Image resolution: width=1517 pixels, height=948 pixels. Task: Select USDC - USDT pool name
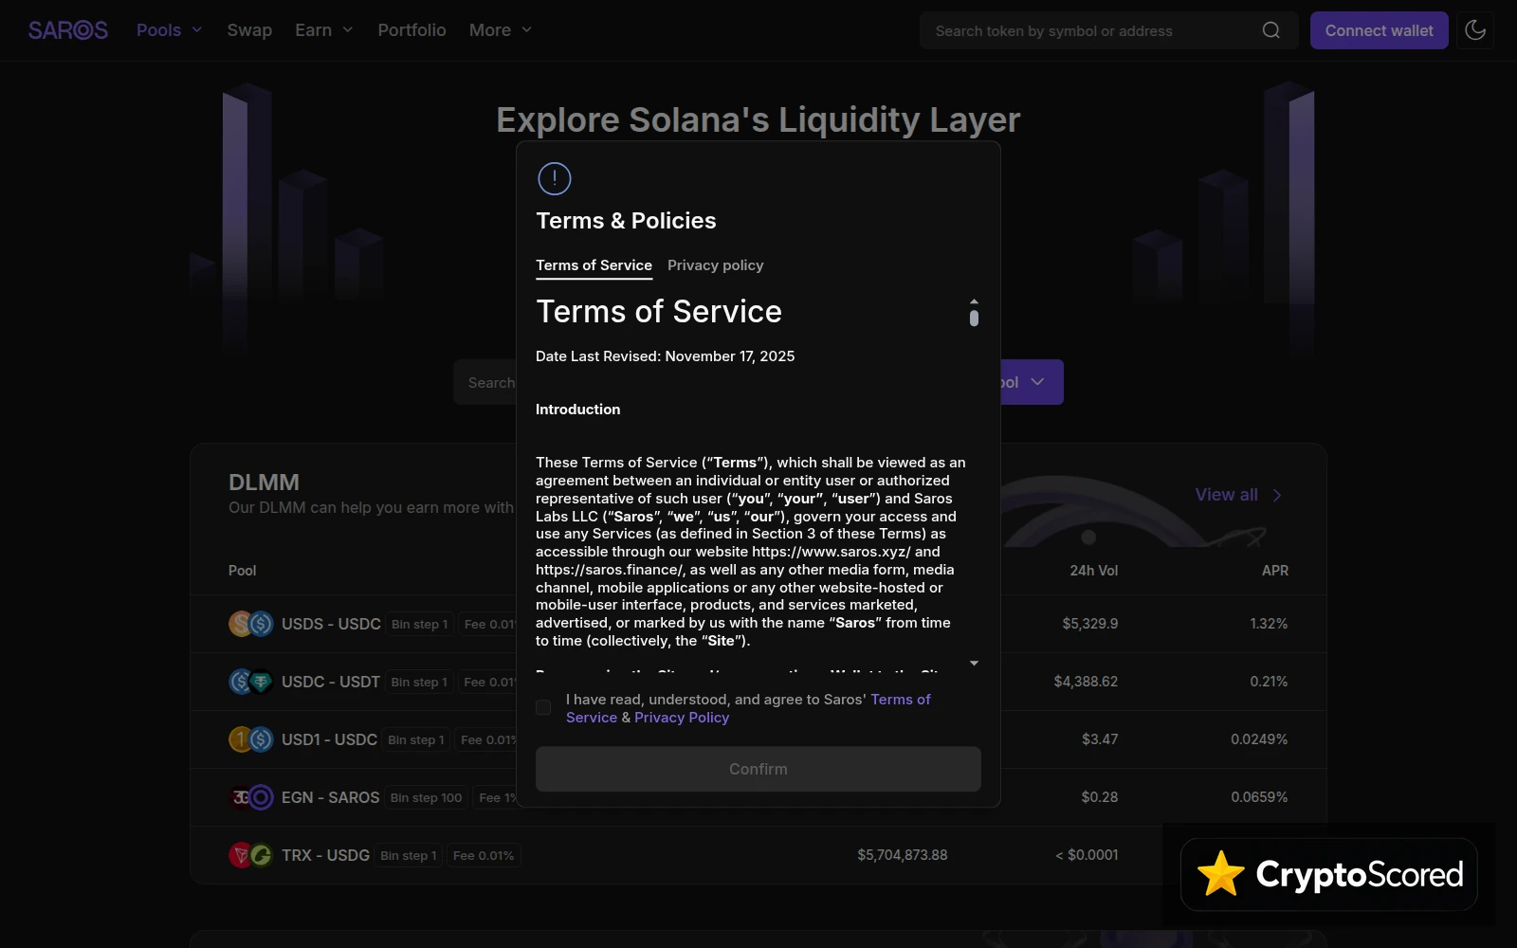click(331, 682)
